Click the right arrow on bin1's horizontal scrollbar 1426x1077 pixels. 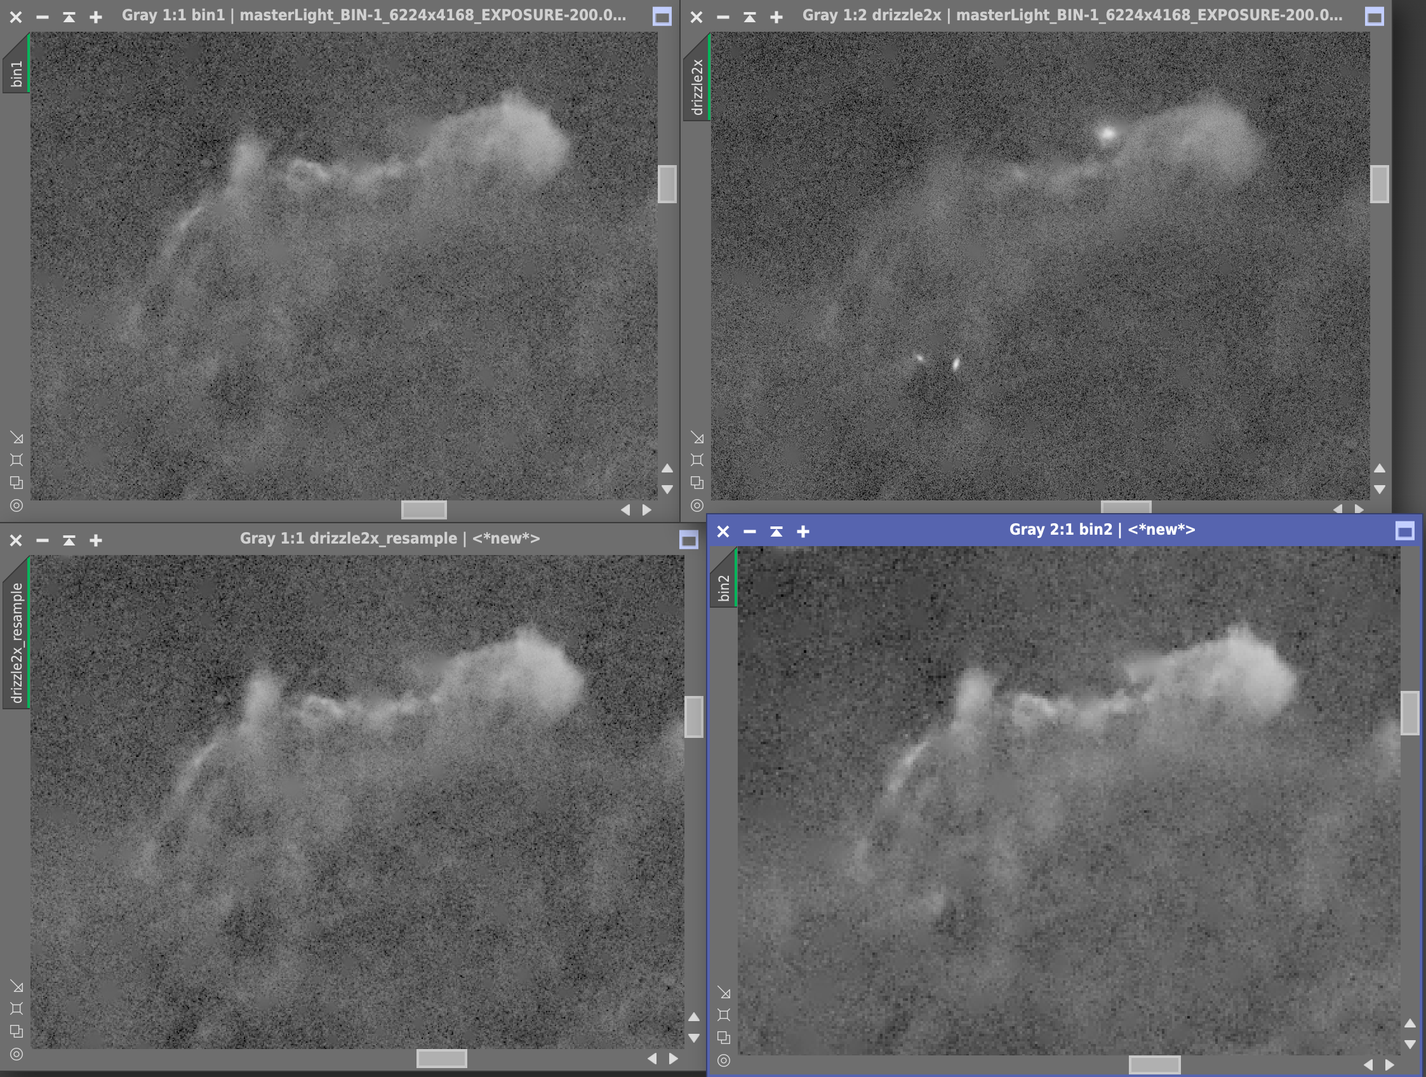point(646,510)
